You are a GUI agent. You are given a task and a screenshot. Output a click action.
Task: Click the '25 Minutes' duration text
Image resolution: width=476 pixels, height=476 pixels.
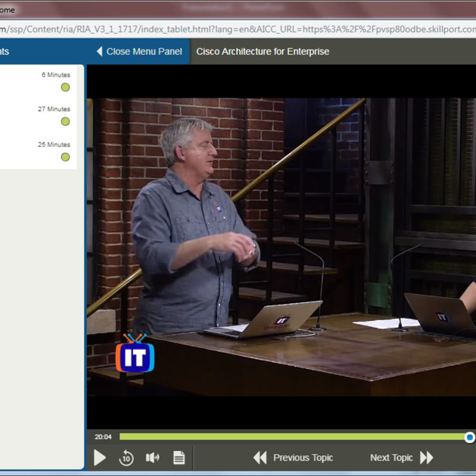click(54, 145)
